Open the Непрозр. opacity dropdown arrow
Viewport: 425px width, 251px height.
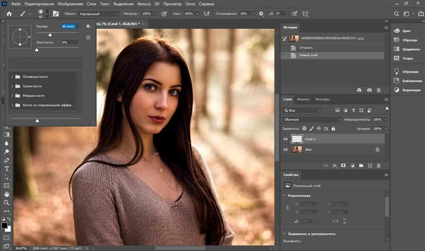pos(155,14)
